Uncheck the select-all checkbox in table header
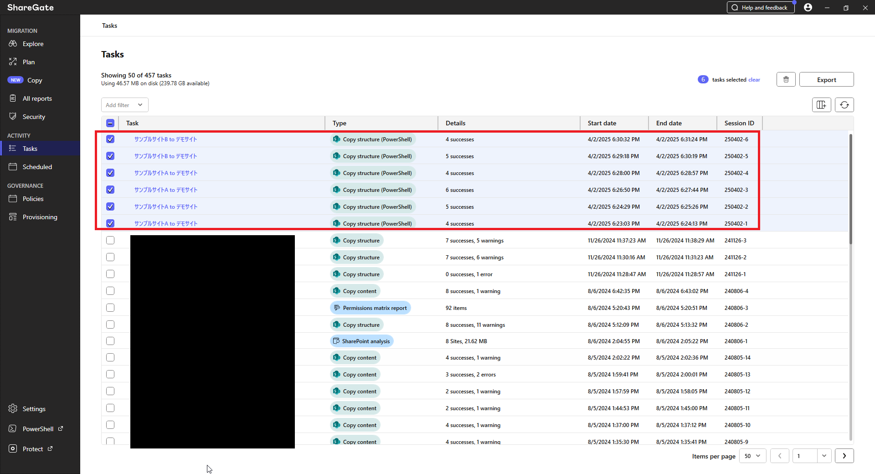Image resolution: width=875 pixels, height=474 pixels. (110, 123)
